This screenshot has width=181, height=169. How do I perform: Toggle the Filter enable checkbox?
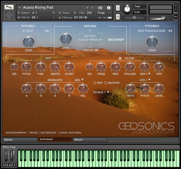[x=120, y=58]
